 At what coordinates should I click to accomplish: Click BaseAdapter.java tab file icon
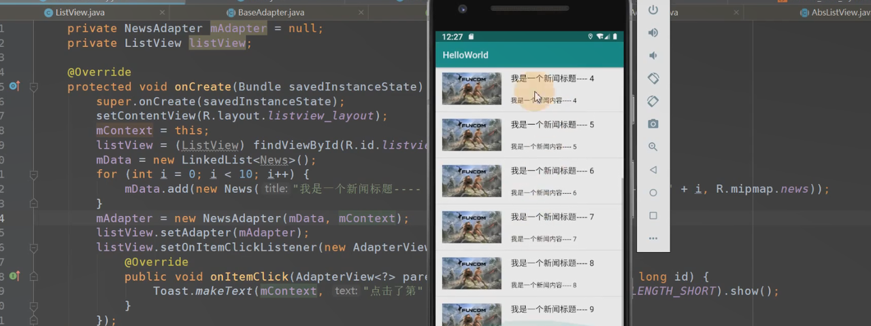point(231,12)
